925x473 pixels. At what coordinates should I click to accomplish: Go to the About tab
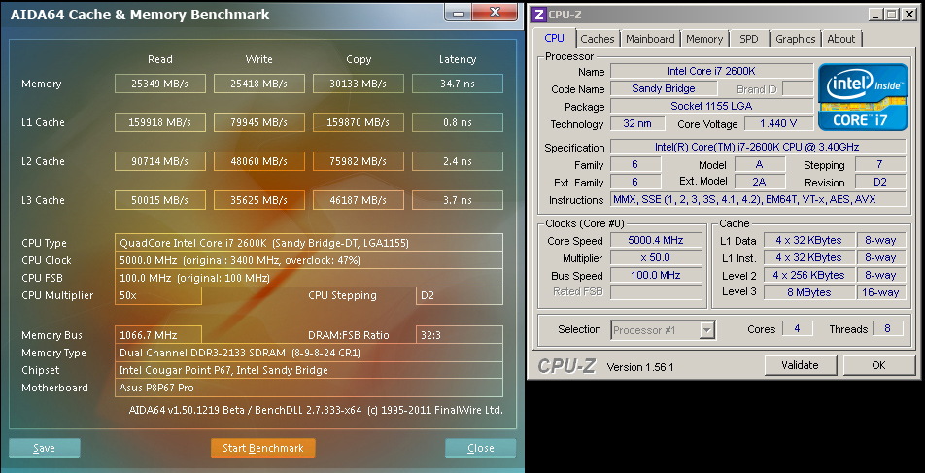point(840,39)
